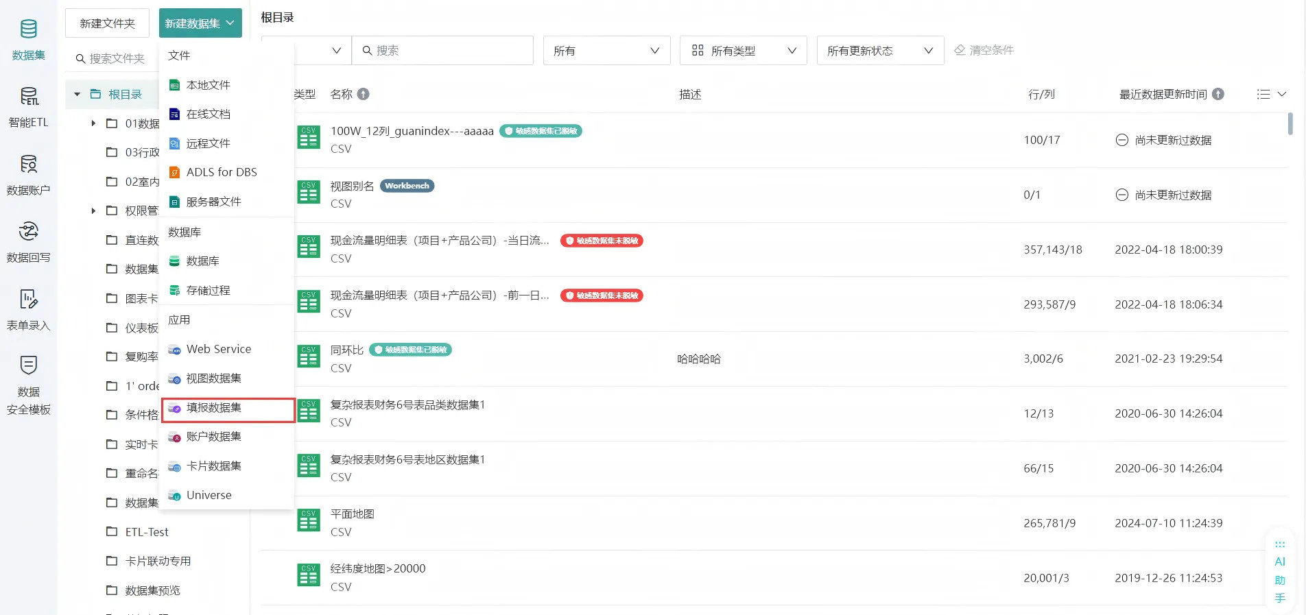This screenshot has width=1306, height=615.
Task: Expand the 01数据 folder arrow
Action: tap(93, 123)
